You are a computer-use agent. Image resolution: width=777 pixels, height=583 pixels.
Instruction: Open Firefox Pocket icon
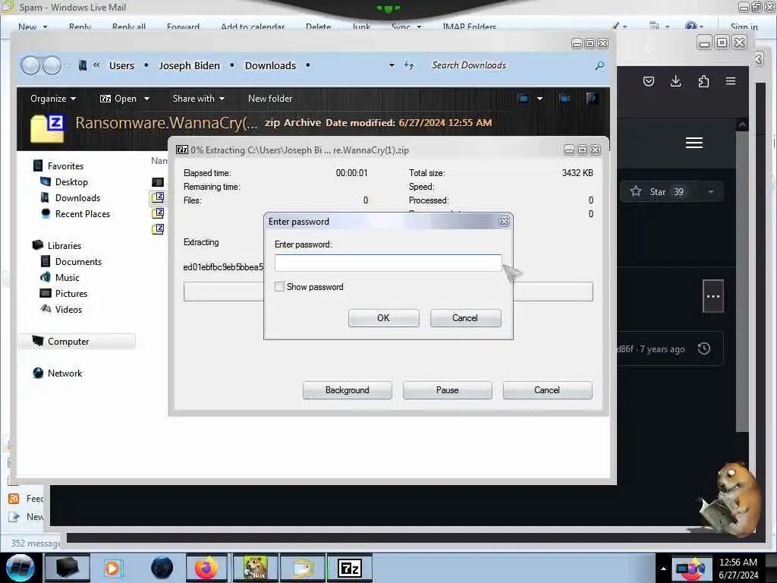pyautogui.click(x=649, y=81)
